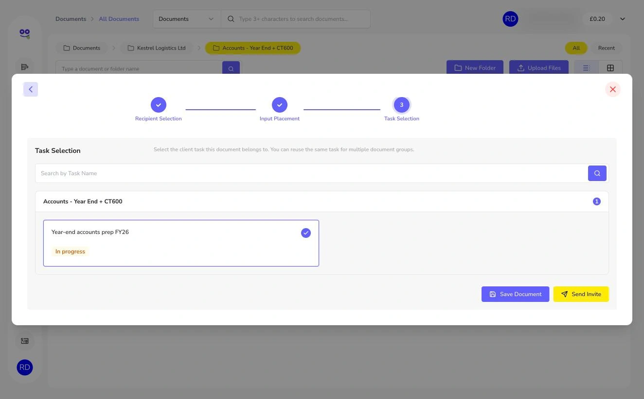Open the RD profile avatar in sidebar
644x399 pixels.
click(x=25, y=367)
